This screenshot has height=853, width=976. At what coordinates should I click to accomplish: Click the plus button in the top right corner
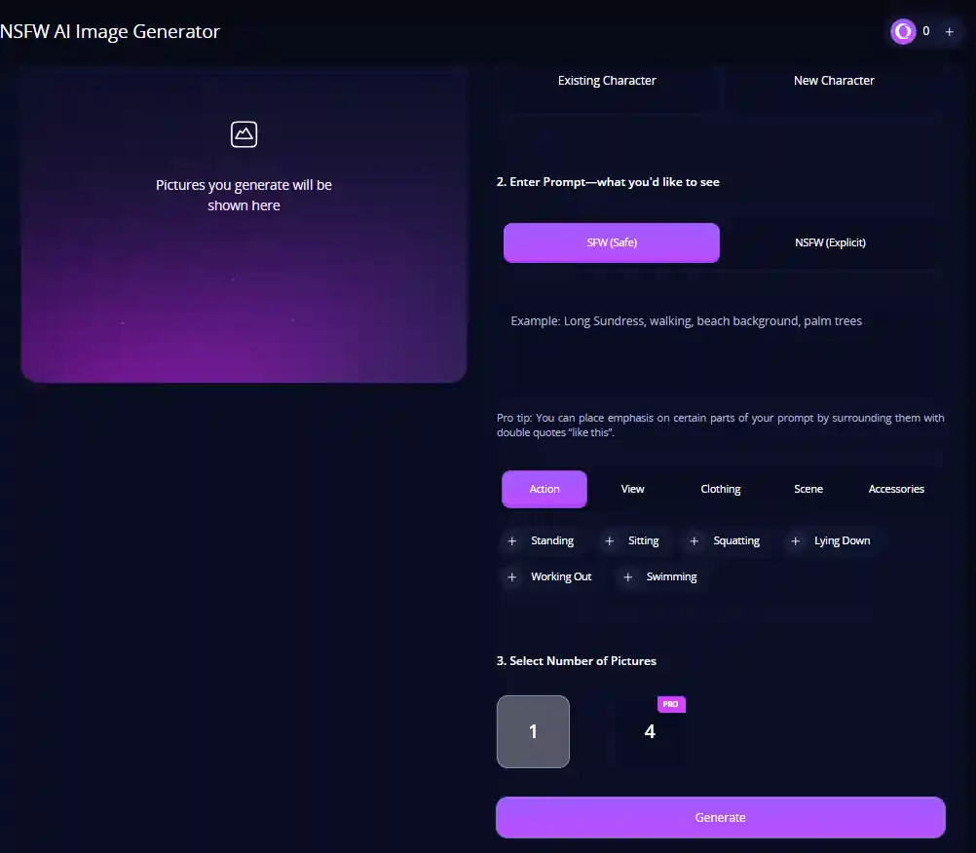(x=949, y=31)
